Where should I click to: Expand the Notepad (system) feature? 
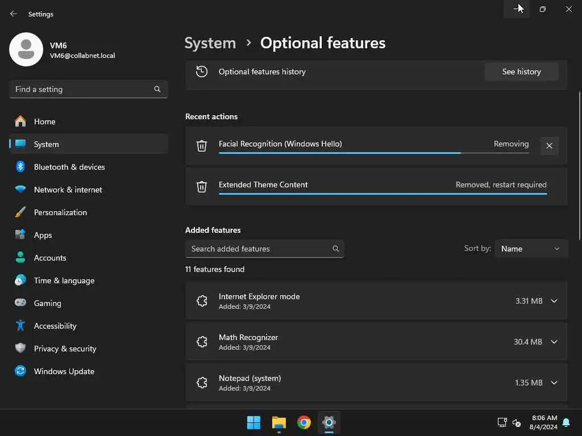click(x=554, y=383)
